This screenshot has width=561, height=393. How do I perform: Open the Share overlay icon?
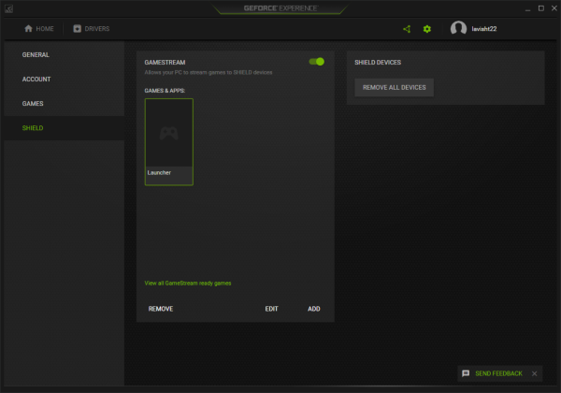[x=407, y=29]
